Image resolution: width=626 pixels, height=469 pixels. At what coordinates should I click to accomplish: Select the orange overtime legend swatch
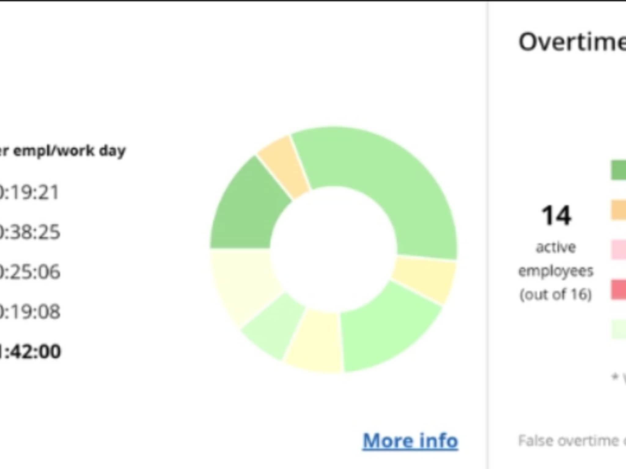(618, 210)
